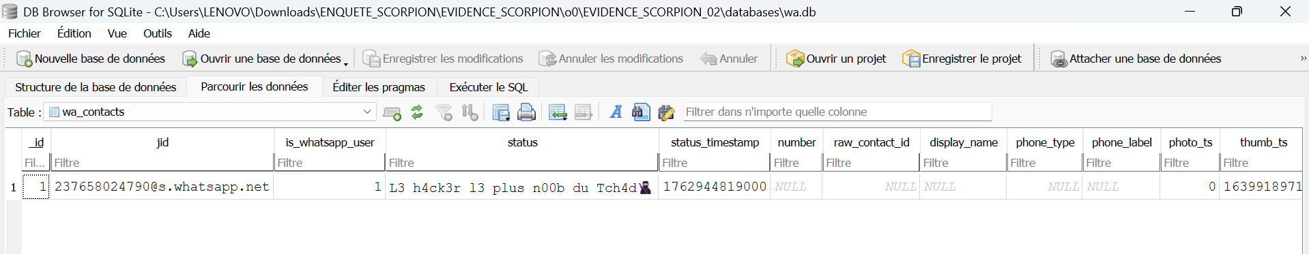
Task: Click the display_name filter field
Action: [x=963, y=163]
